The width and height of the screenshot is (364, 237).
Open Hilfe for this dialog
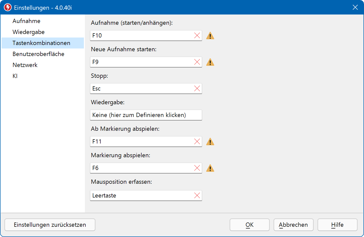(337, 225)
